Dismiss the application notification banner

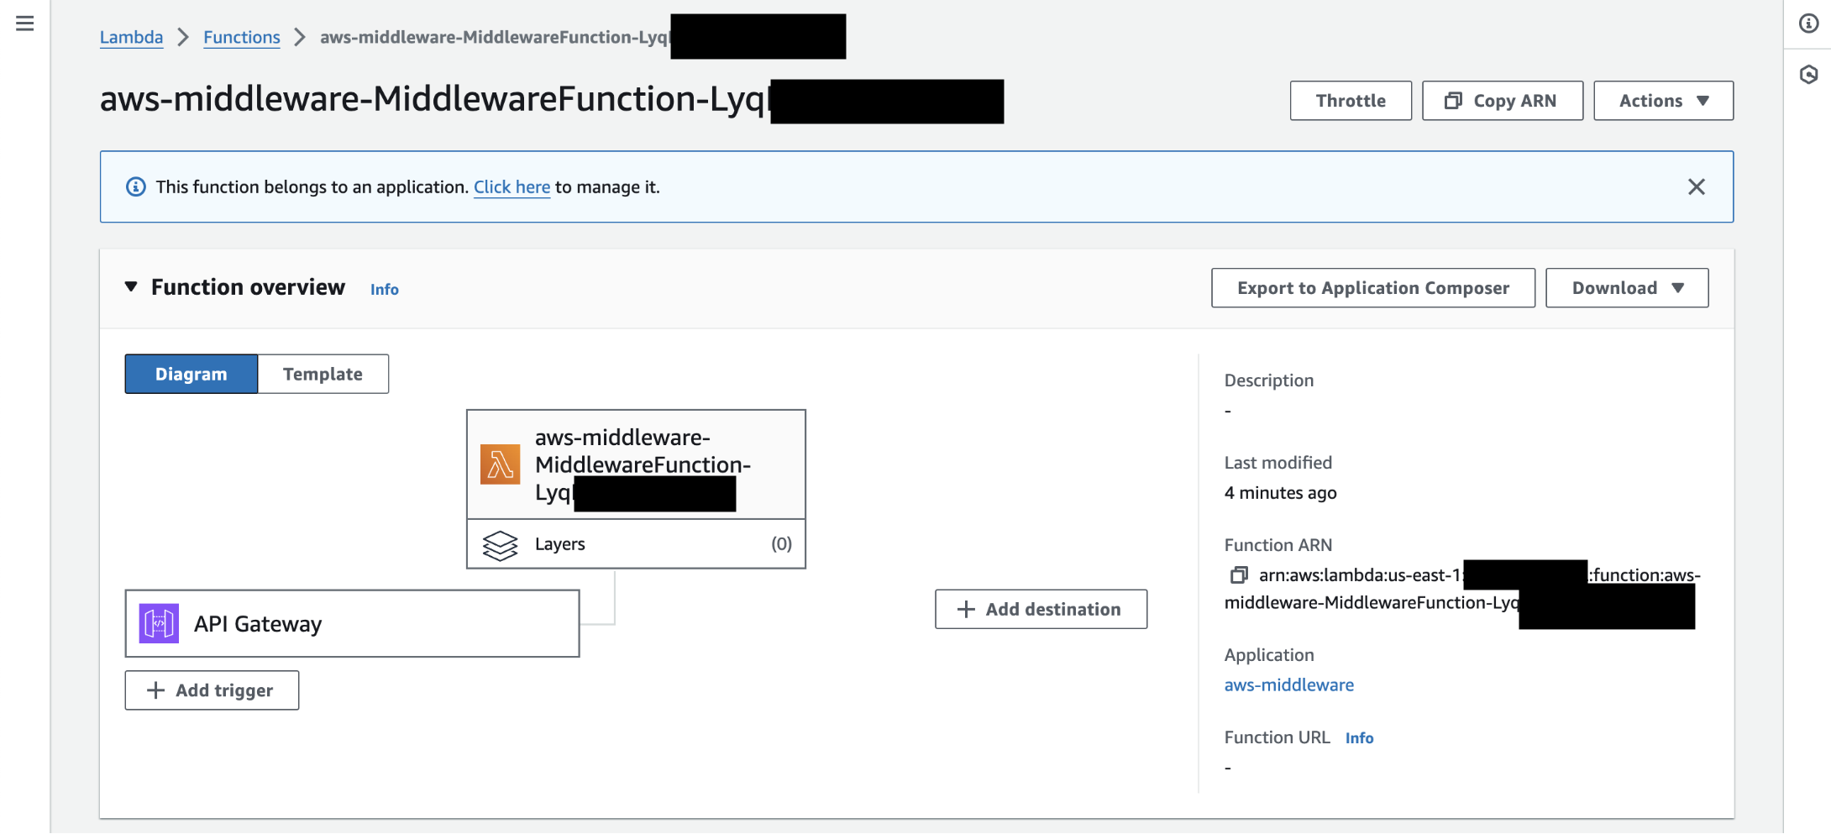point(1697,186)
